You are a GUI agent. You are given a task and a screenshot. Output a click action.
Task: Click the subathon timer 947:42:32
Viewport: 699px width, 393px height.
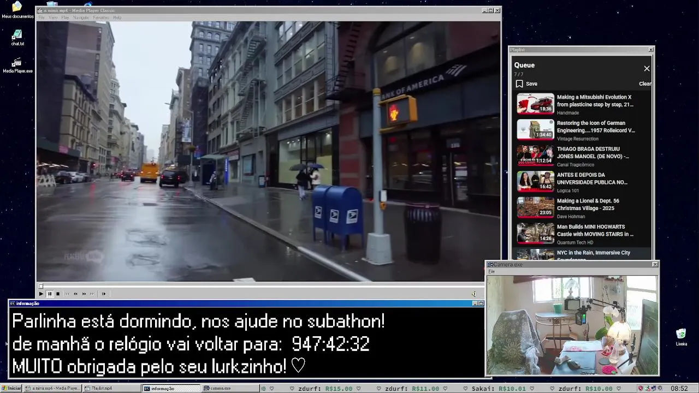(330, 344)
